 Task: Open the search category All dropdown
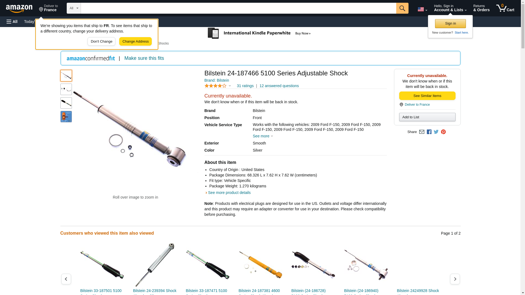(74, 8)
